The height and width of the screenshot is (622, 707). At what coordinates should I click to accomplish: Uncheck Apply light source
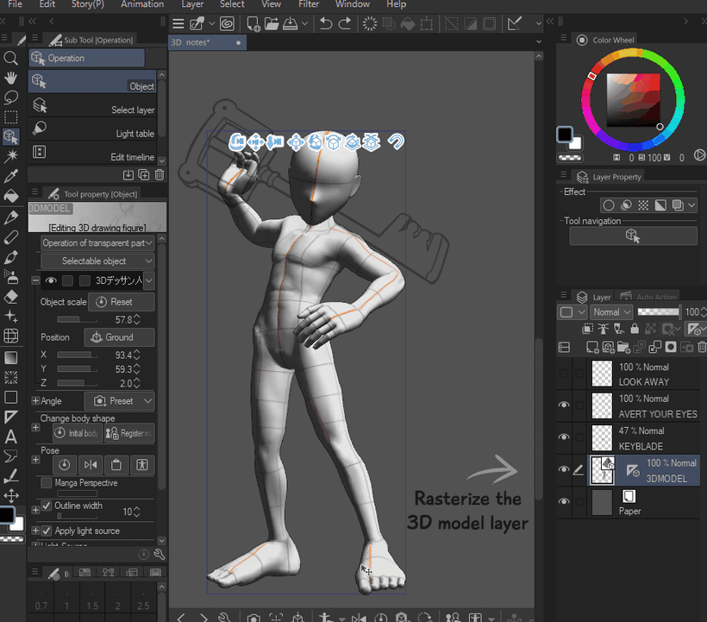pyautogui.click(x=47, y=531)
